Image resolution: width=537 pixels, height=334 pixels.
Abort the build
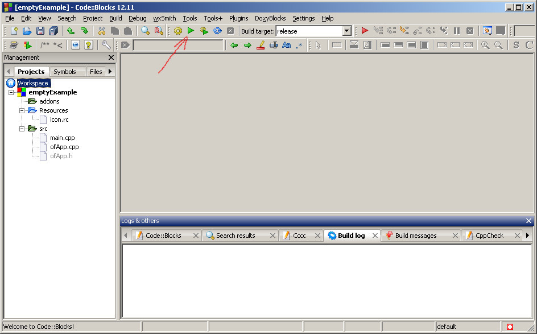tap(230, 31)
